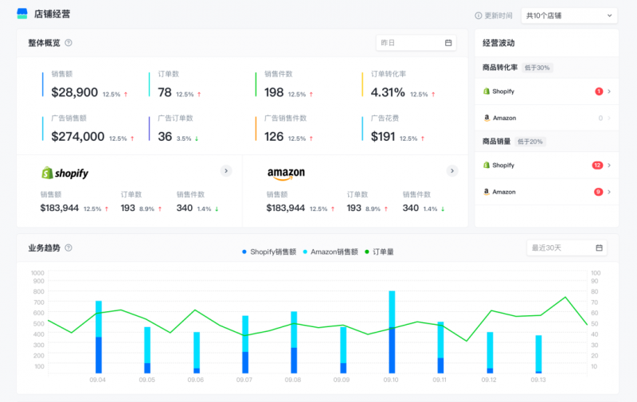Click calendar icon in 昨日 date field
The width and height of the screenshot is (637, 402).
[x=448, y=43]
